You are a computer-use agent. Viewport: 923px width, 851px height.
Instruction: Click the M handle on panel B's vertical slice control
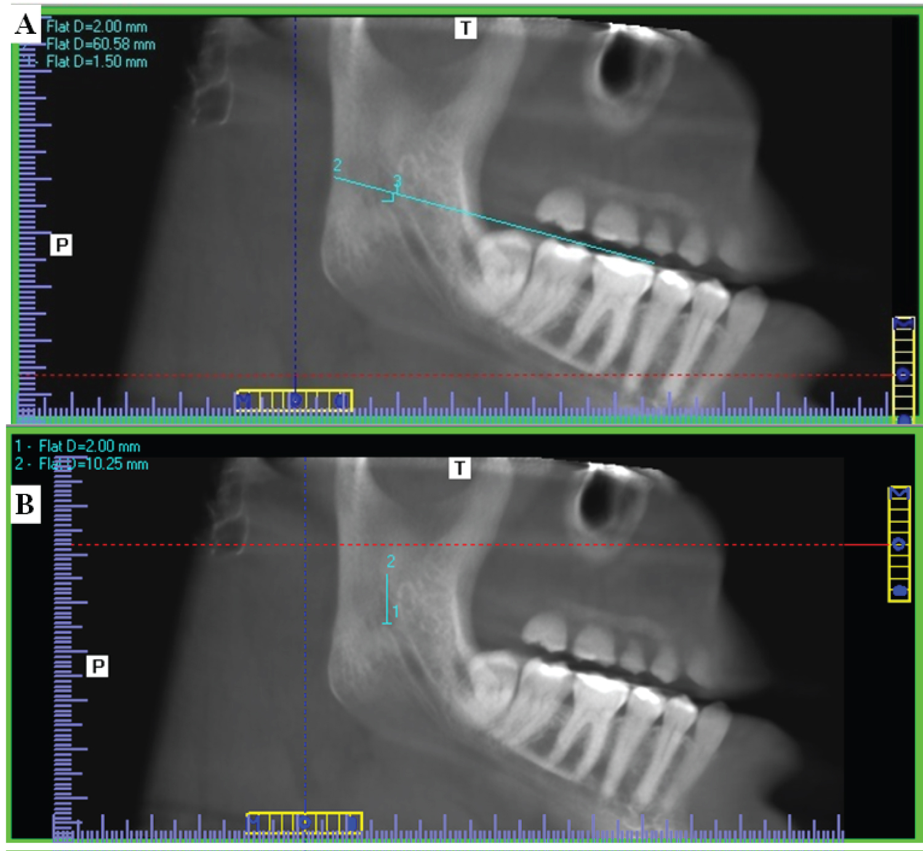click(900, 494)
